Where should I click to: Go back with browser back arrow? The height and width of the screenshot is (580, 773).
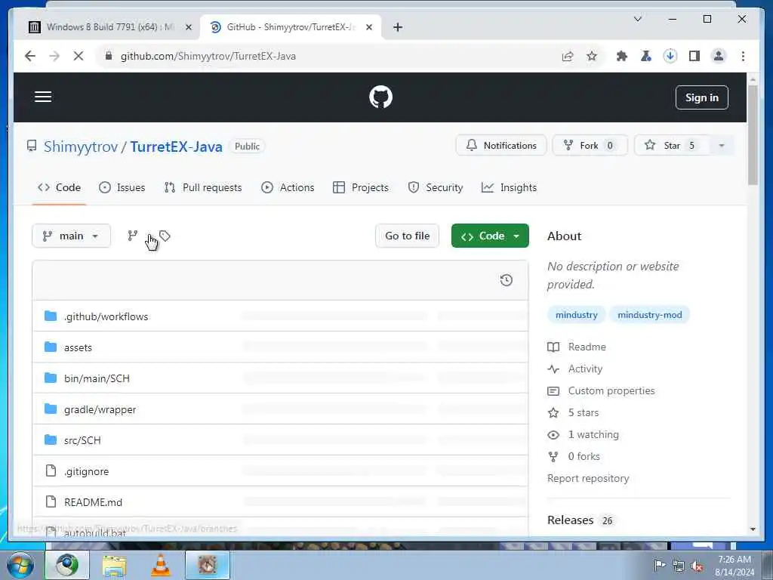point(30,56)
